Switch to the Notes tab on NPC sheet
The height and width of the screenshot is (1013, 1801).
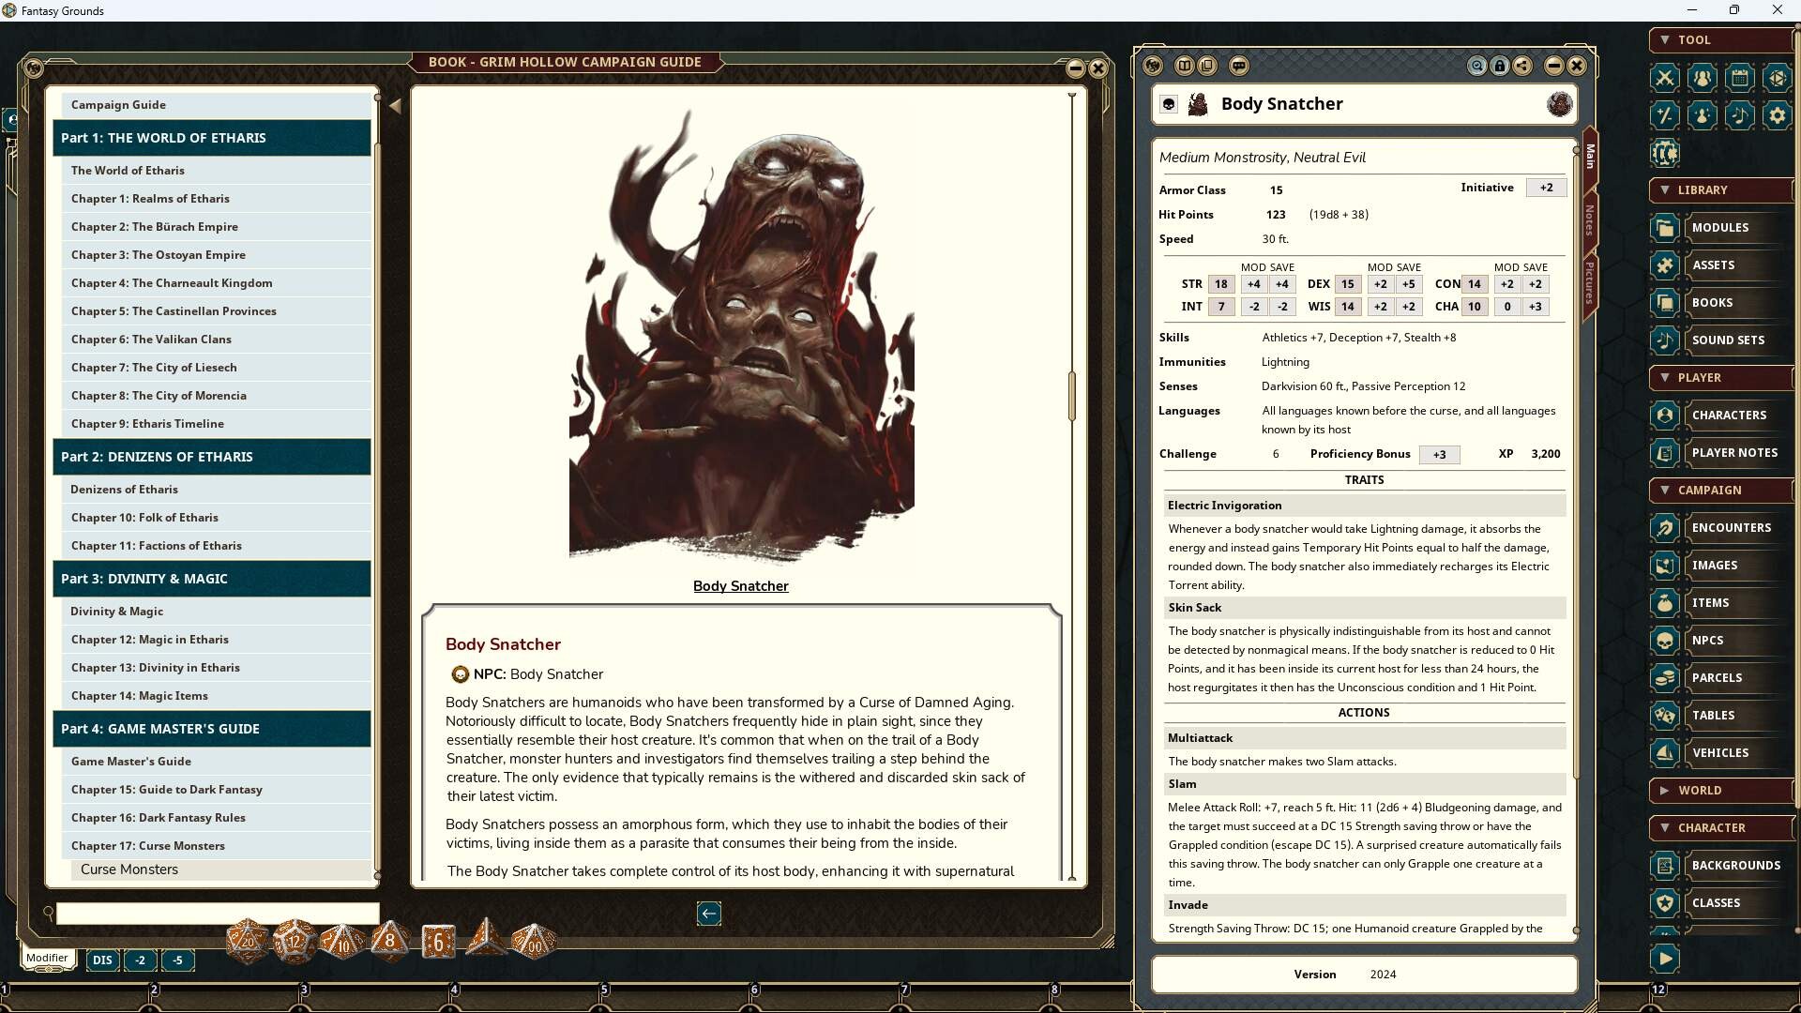point(1590,220)
